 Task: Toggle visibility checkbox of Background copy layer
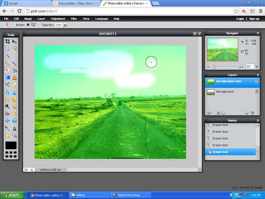tap(256, 81)
